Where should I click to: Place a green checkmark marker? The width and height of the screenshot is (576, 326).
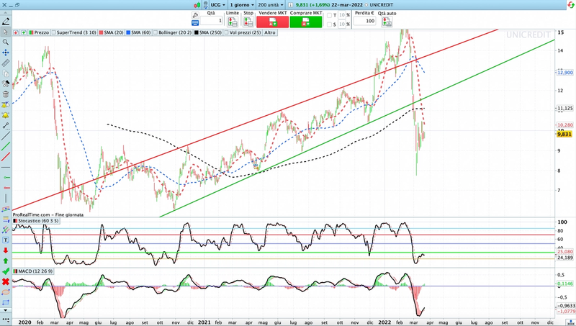coord(6,271)
